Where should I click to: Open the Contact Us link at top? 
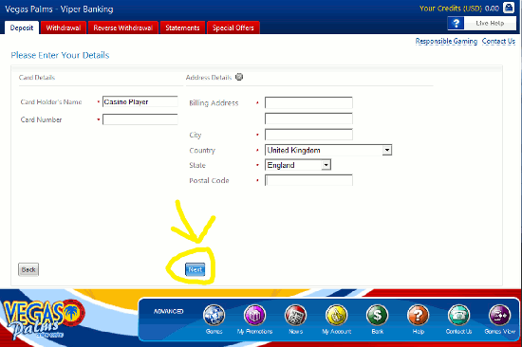pyautogui.click(x=498, y=42)
